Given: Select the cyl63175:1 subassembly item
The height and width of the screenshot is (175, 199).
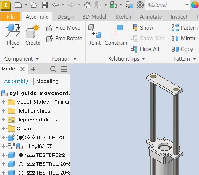Looking at the screenshot, I should (x=40, y=146).
